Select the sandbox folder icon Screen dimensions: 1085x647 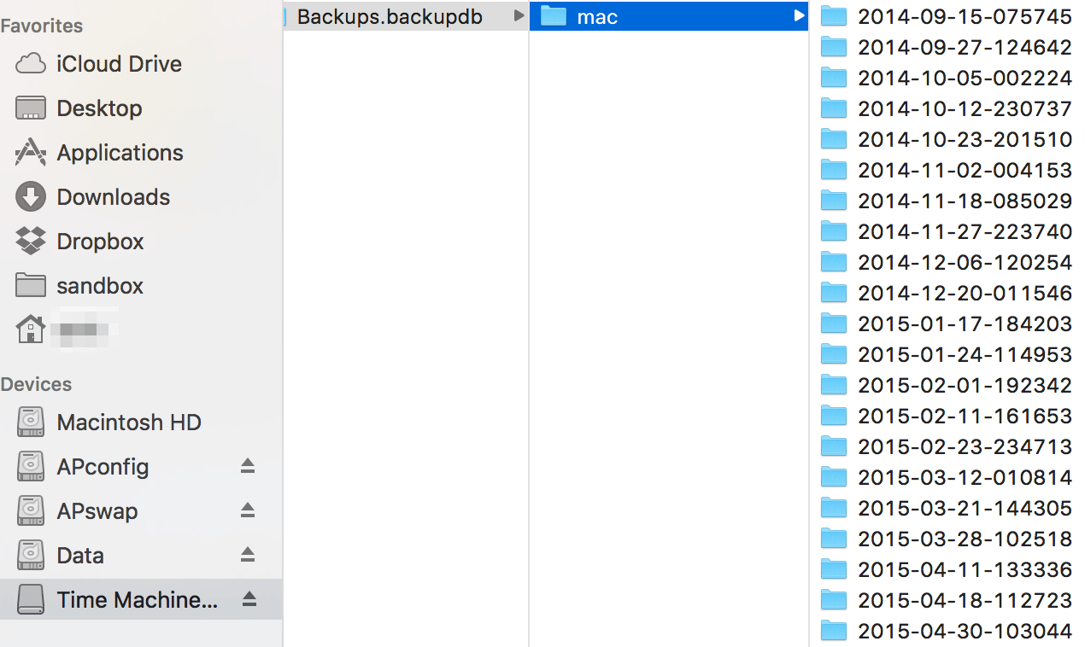(x=30, y=285)
